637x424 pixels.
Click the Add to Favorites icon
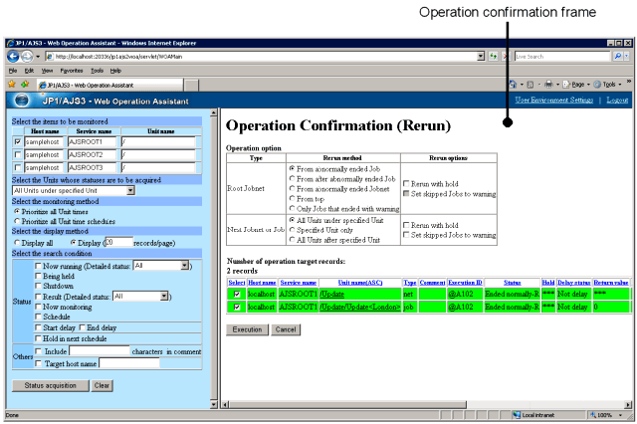click(24, 85)
